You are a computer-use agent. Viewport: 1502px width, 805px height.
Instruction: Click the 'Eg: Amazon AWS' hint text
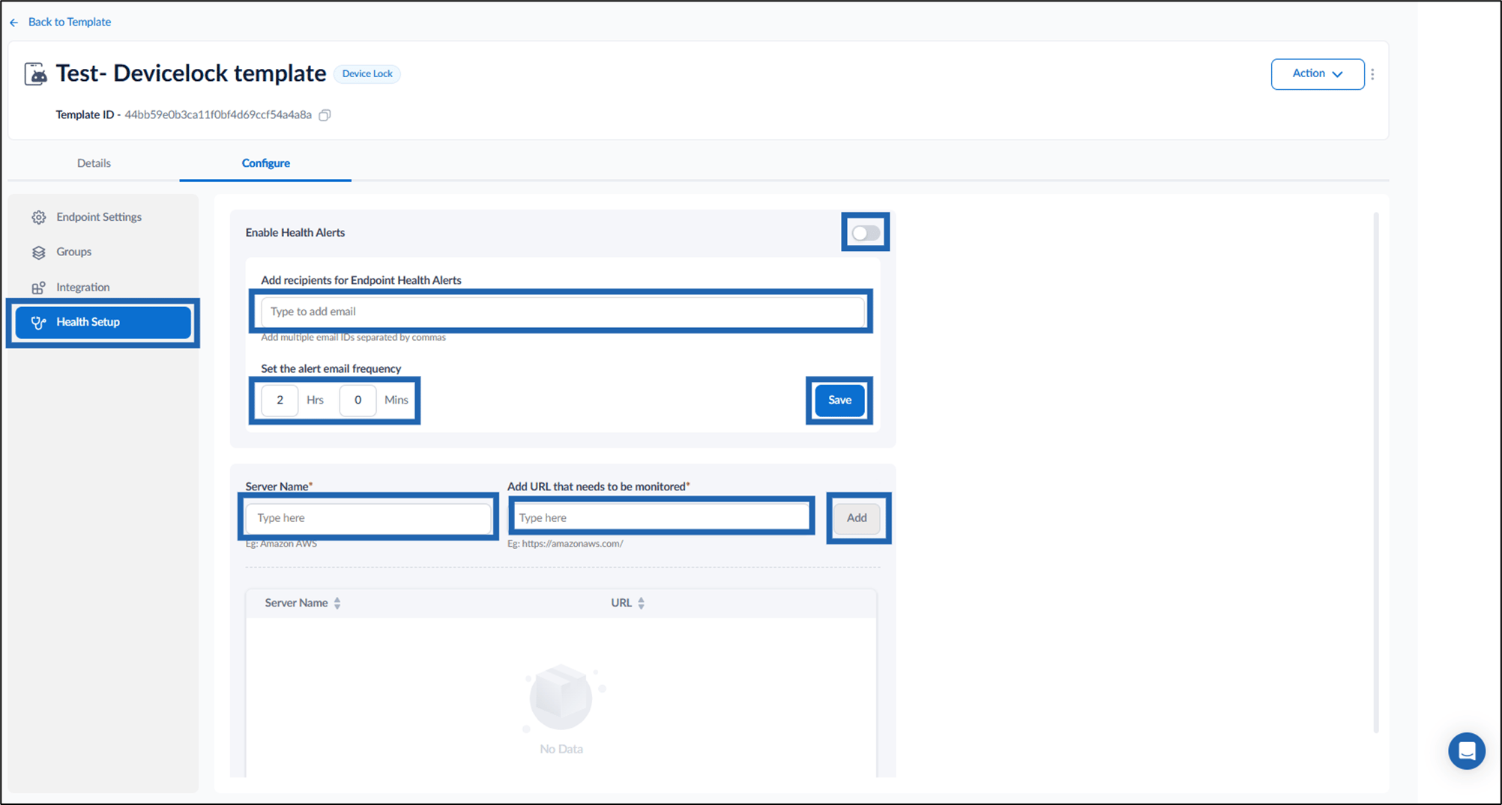point(281,544)
